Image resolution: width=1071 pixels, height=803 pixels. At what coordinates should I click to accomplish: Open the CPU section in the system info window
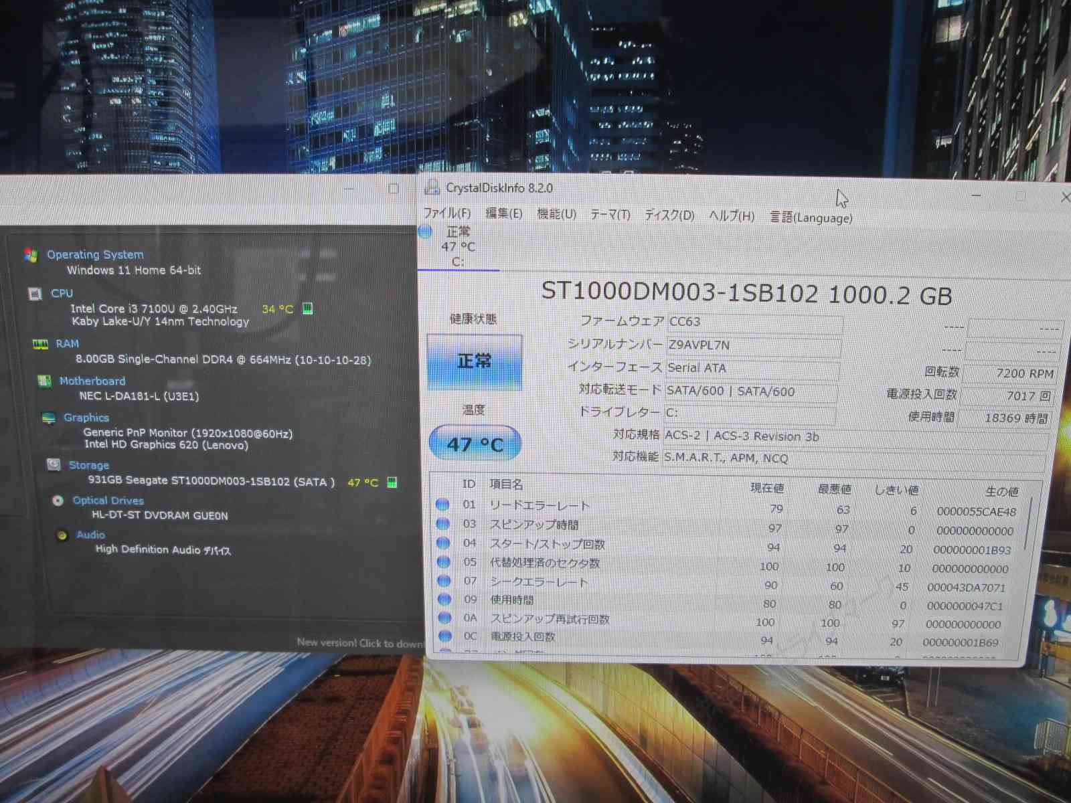point(62,293)
